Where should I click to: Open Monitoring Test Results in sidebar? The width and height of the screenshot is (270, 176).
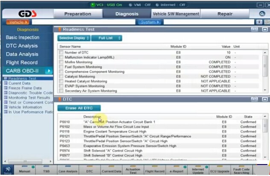tap(29, 98)
